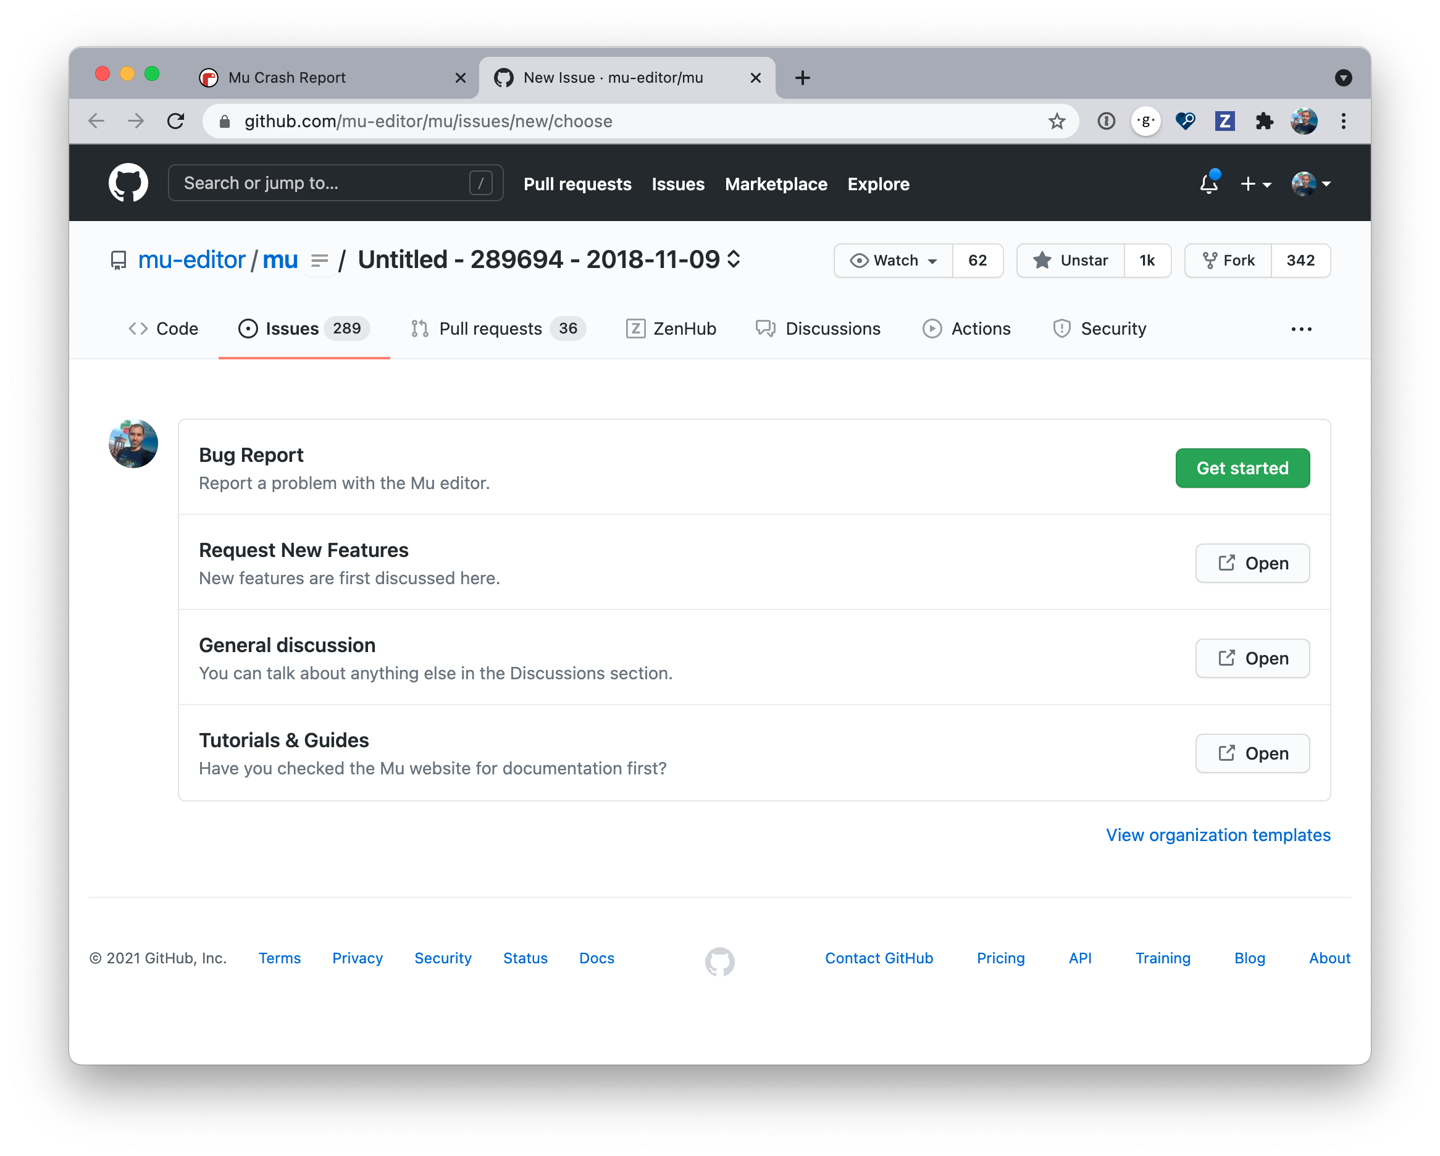Click the bookmark star in the address bar
This screenshot has height=1156, width=1440.
click(1056, 121)
